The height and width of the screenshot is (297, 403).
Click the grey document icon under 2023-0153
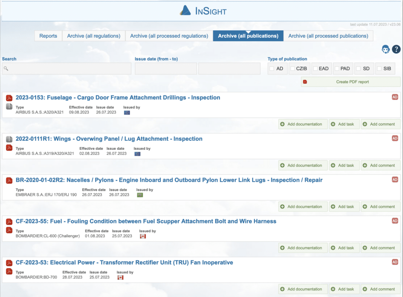coord(9,106)
